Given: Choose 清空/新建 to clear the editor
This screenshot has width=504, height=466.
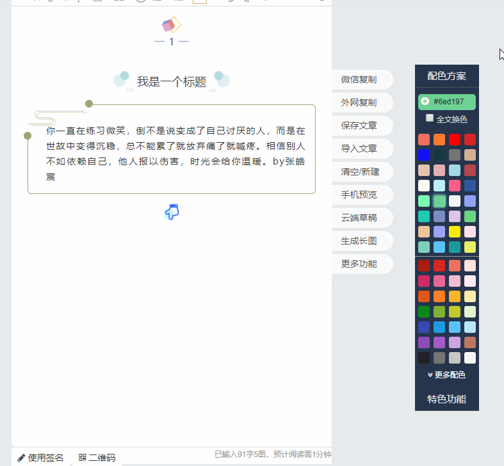Looking at the screenshot, I should click(359, 172).
